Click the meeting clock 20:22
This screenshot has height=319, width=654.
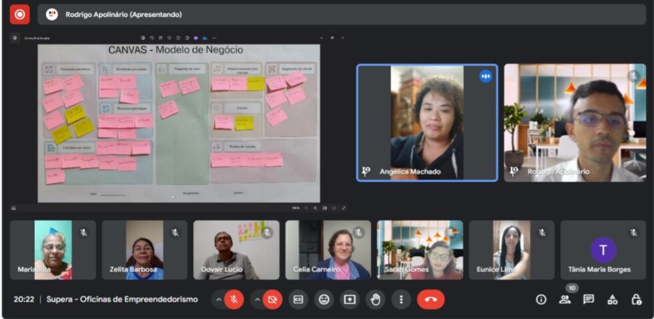pyautogui.click(x=24, y=300)
